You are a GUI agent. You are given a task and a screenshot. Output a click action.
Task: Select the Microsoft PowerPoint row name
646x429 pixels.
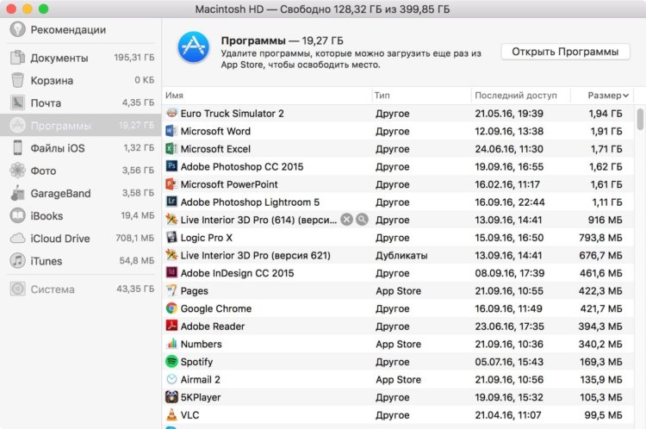point(229,184)
